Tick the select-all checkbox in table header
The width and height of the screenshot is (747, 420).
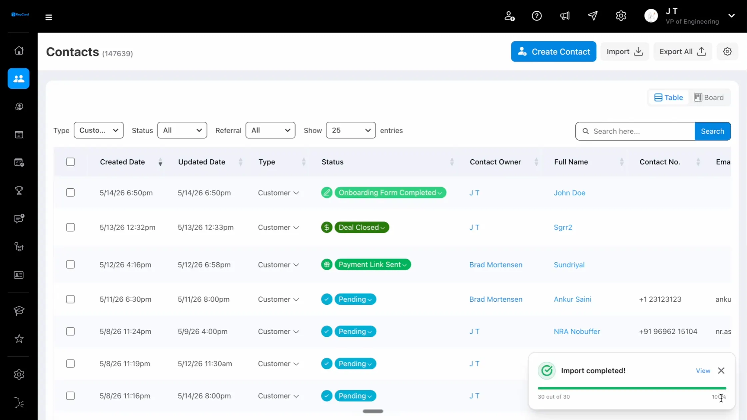click(x=70, y=162)
